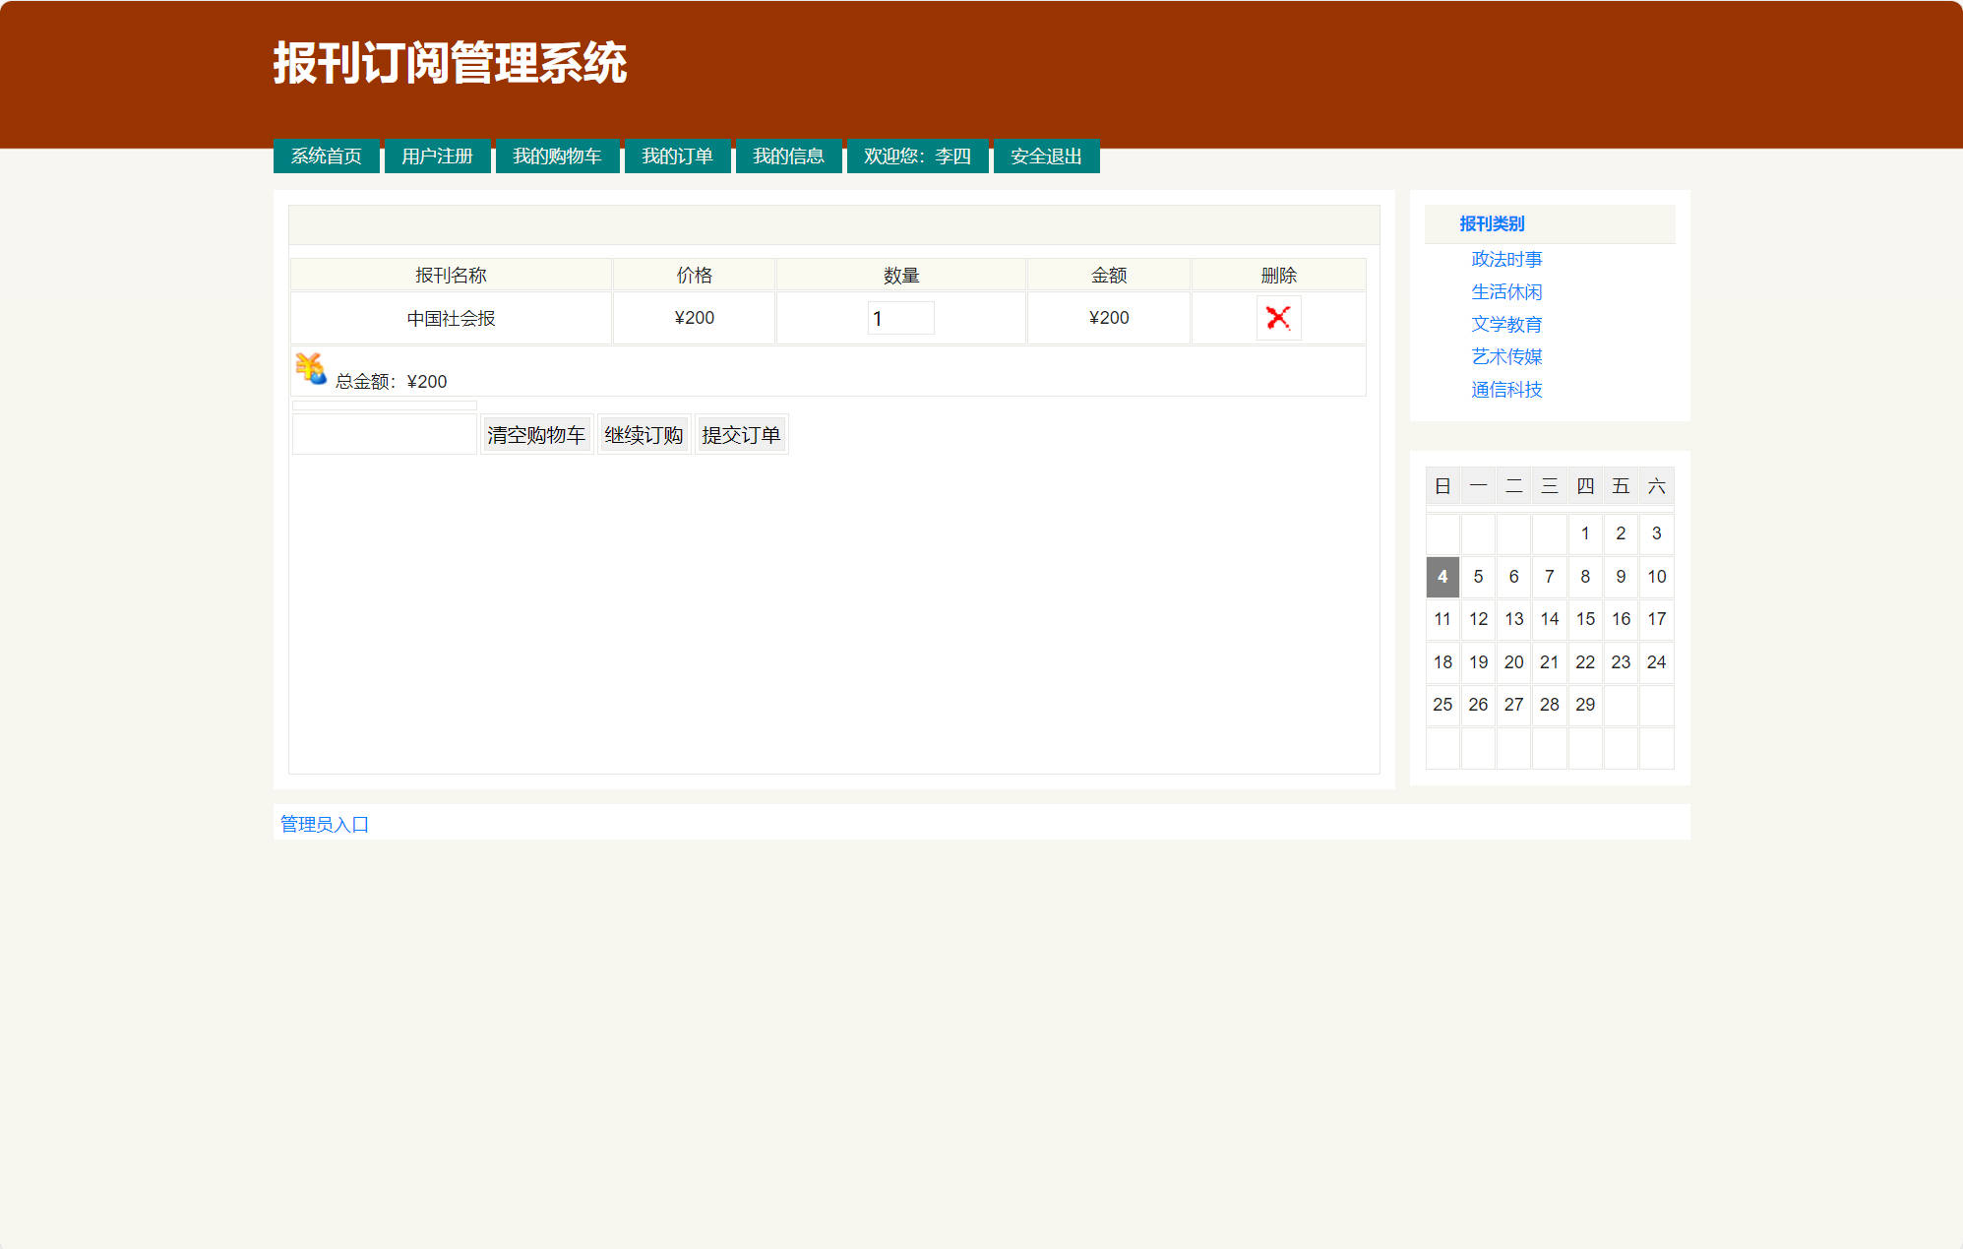The height and width of the screenshot is (1249, 1963).
Task: Click 欢迎您: 李四 in the navigation
Action: (x=916, y=156)
